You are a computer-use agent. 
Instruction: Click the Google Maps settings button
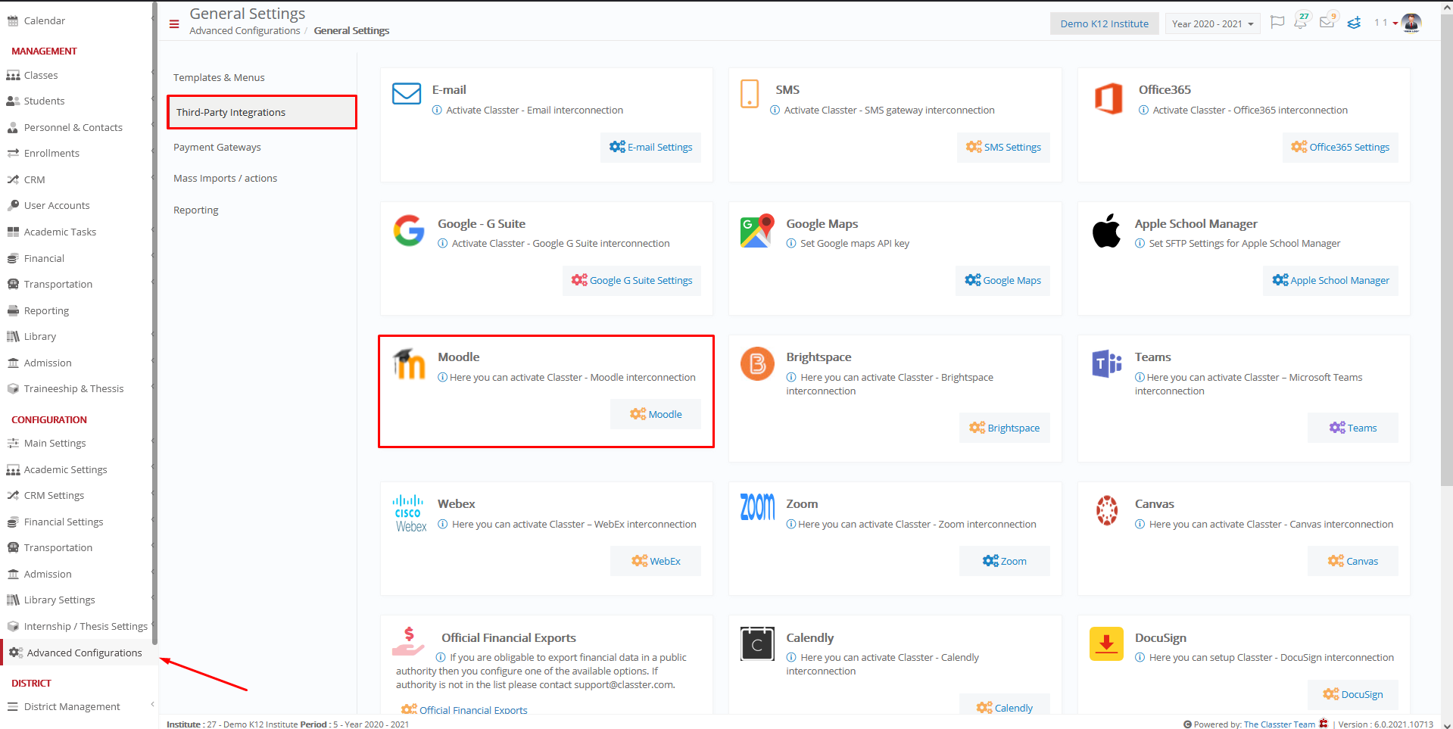1002,280
